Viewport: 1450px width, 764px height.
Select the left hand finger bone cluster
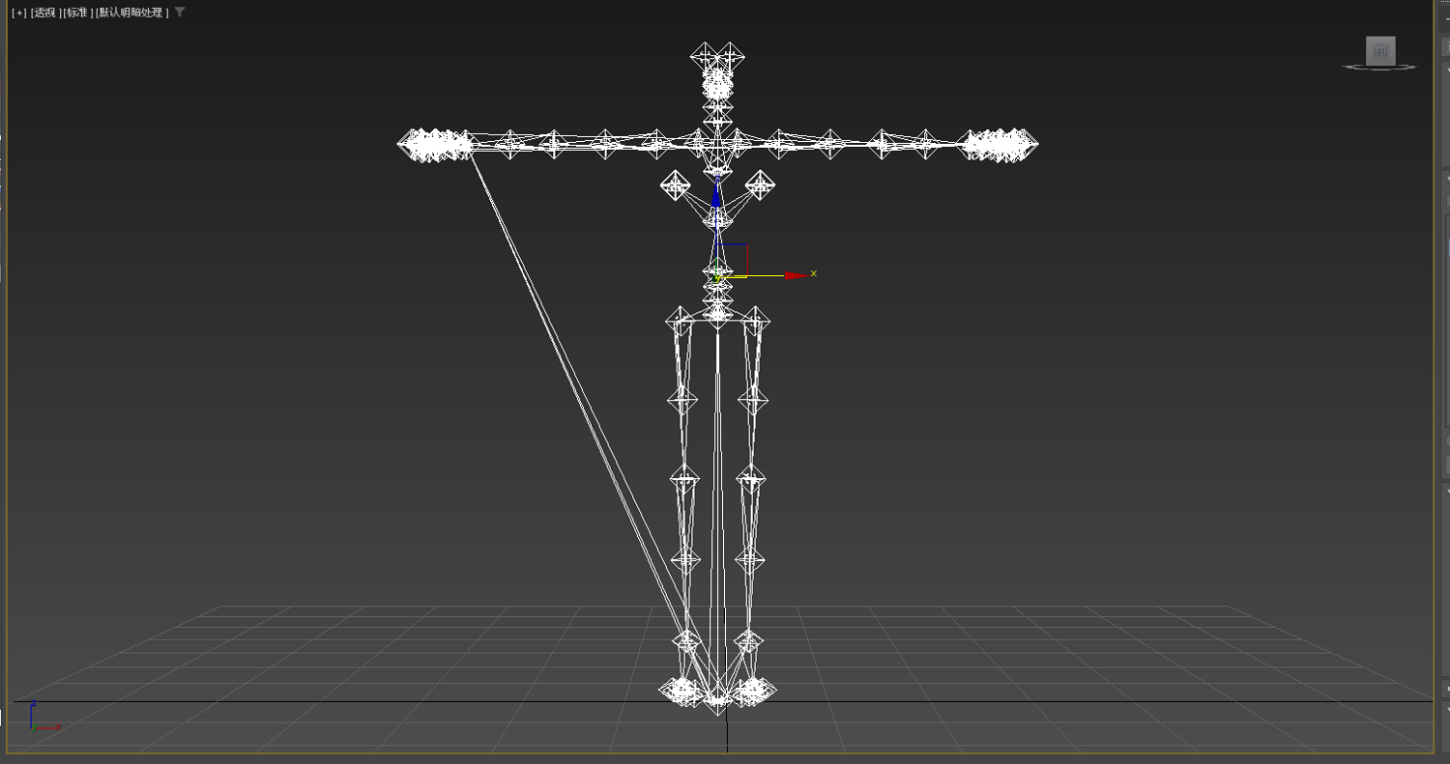point(435,145)
